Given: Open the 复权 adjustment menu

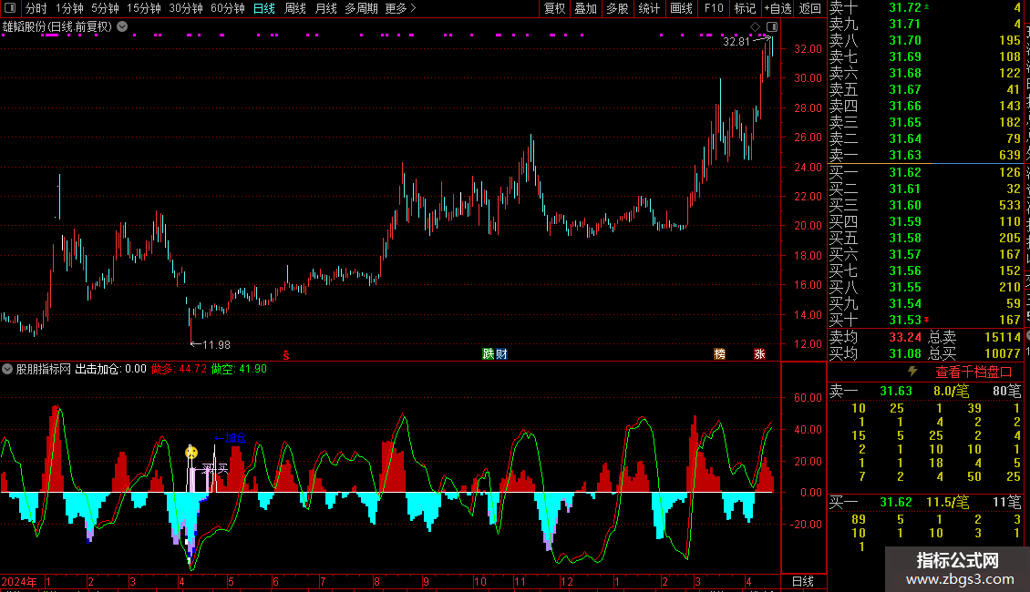Looking at the screenshot, I should pyautogui.click(x=554, y=8).
